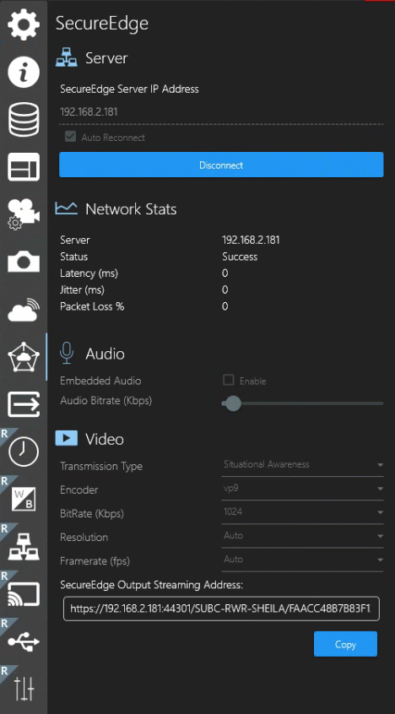Image resolution: width=395 pixels, height=714 pixels.
Task: Open the settings gear sidebar icon
Action: (24, 24)
